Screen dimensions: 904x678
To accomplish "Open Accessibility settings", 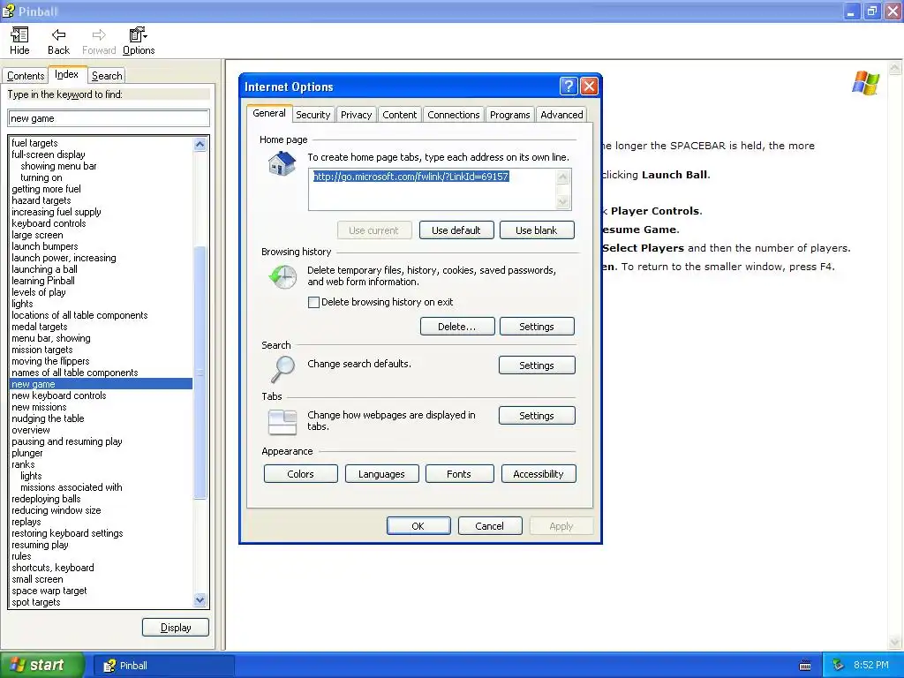I will click(539, 474).
